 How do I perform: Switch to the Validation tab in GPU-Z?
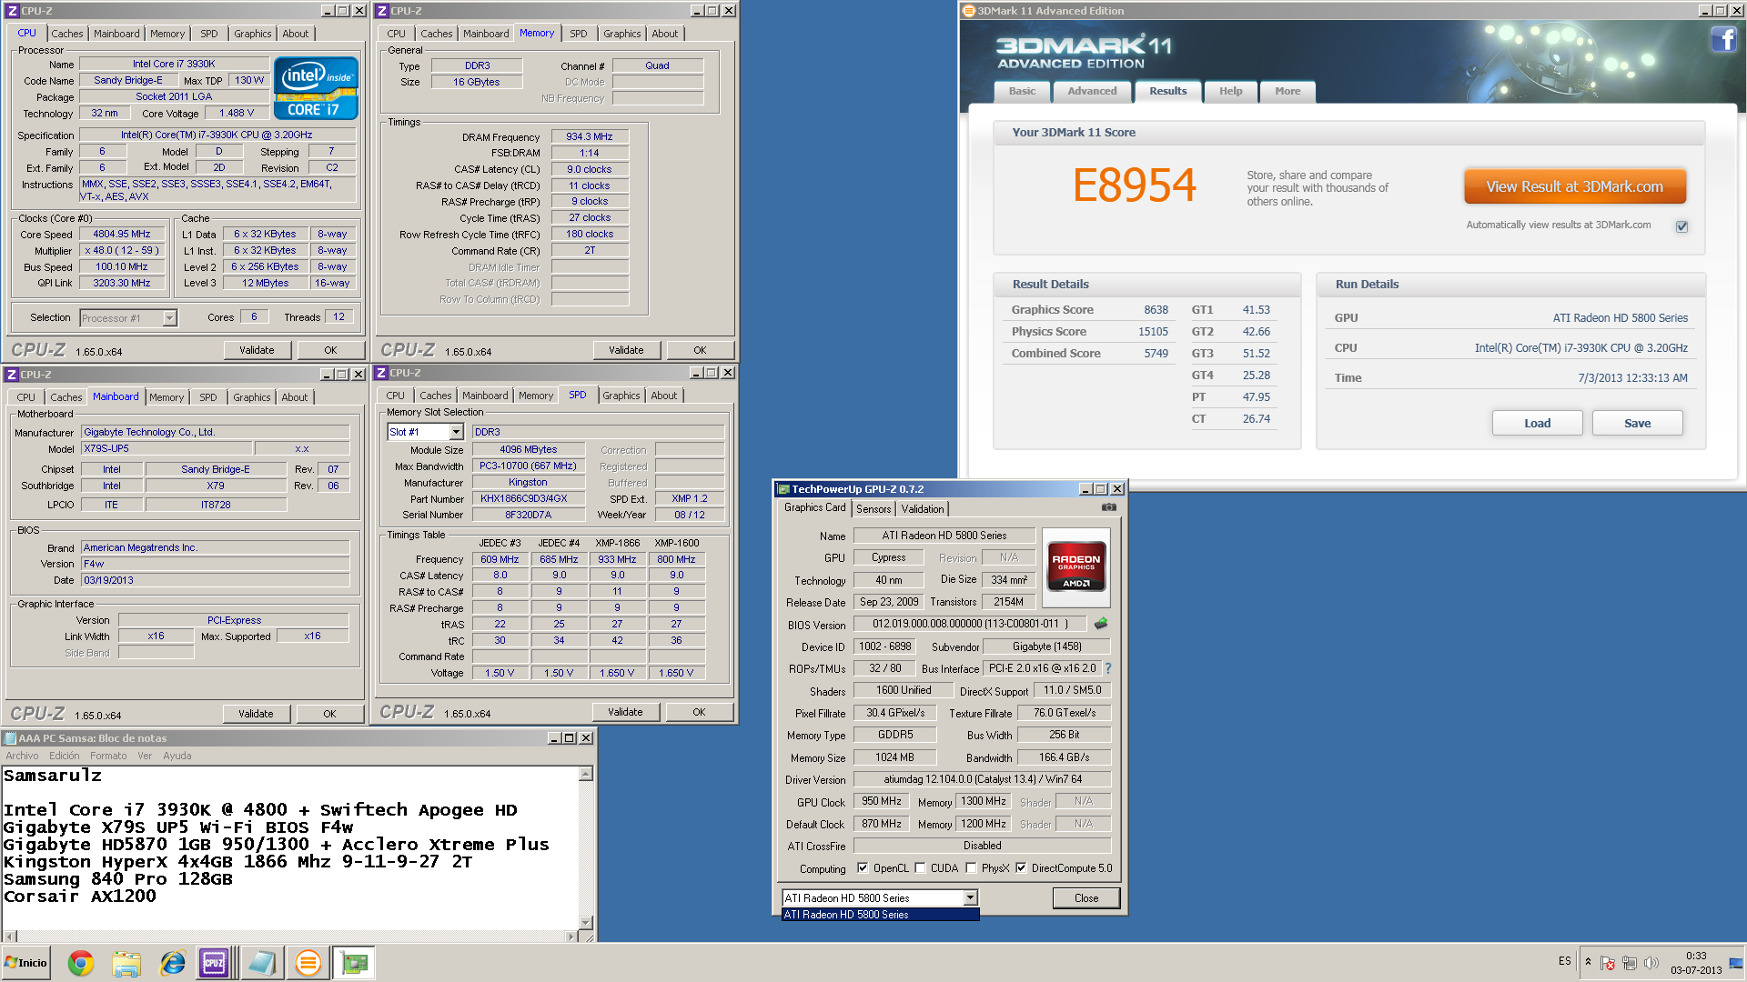point(923,509)
